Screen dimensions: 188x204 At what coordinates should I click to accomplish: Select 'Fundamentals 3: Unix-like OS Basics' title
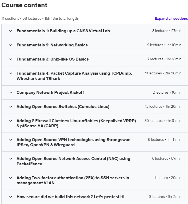[x=53, y=59]
